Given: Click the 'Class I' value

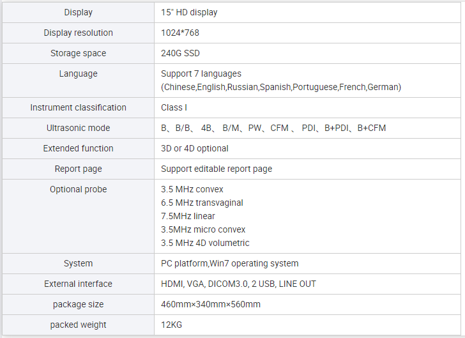Looking at the screenshot, I should coord(174,108).
